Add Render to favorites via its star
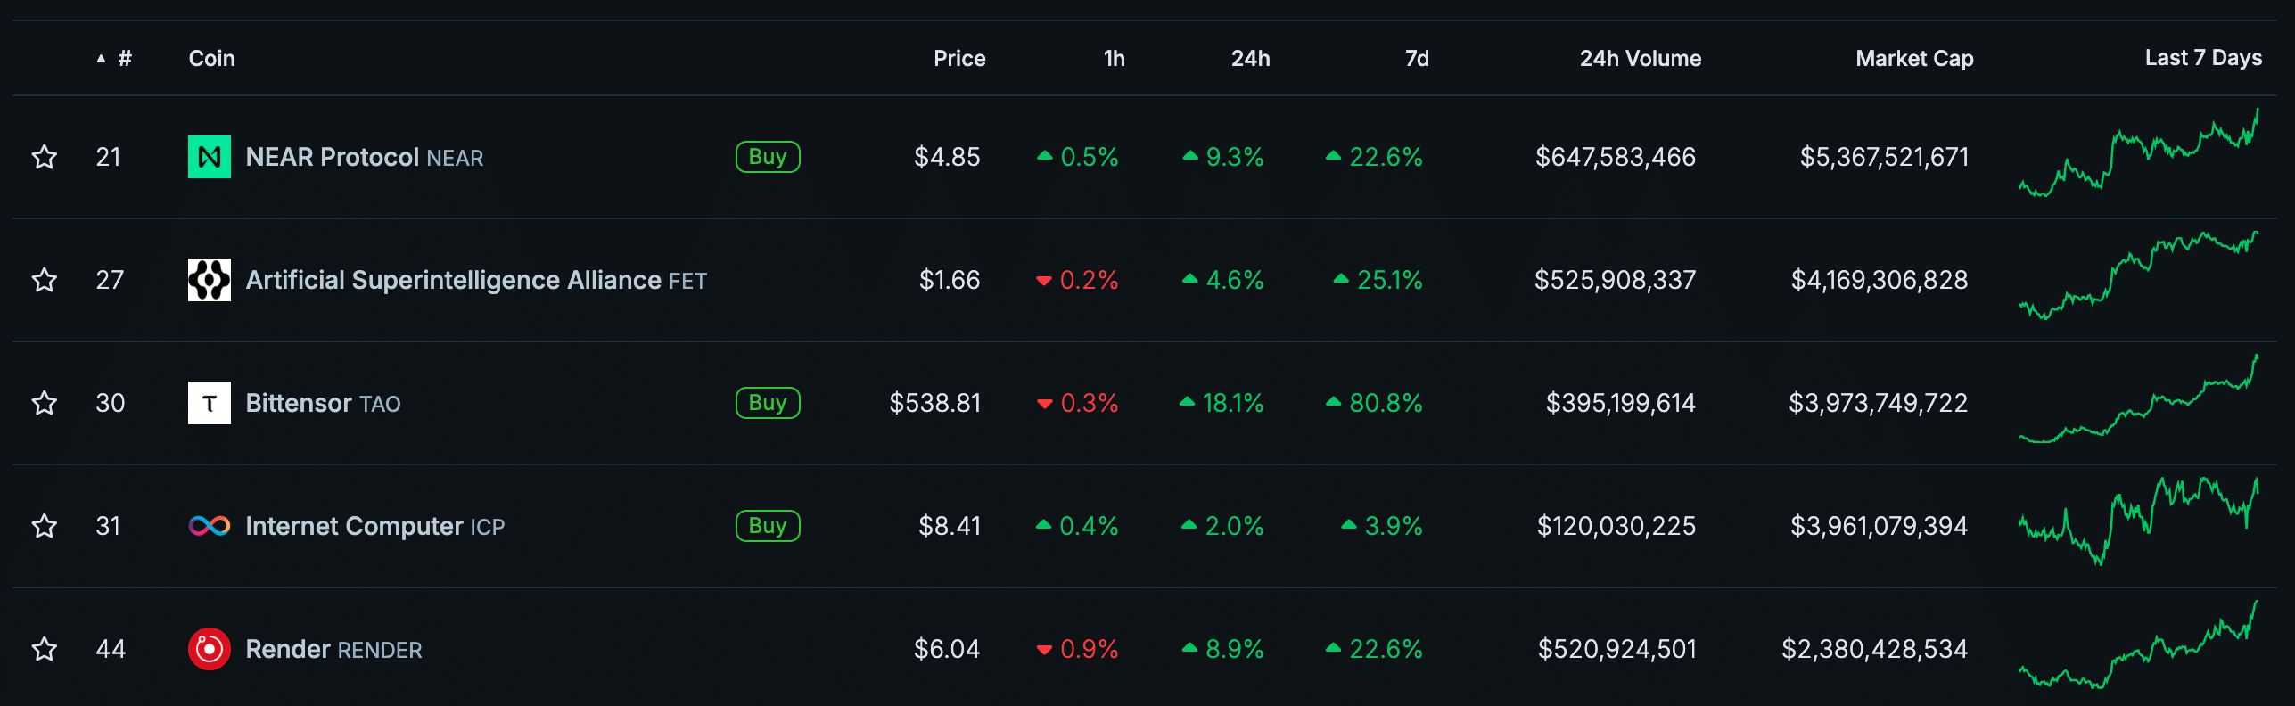Image resolution: width=2295 pixels, height=706 pixels. coord(45,649)
